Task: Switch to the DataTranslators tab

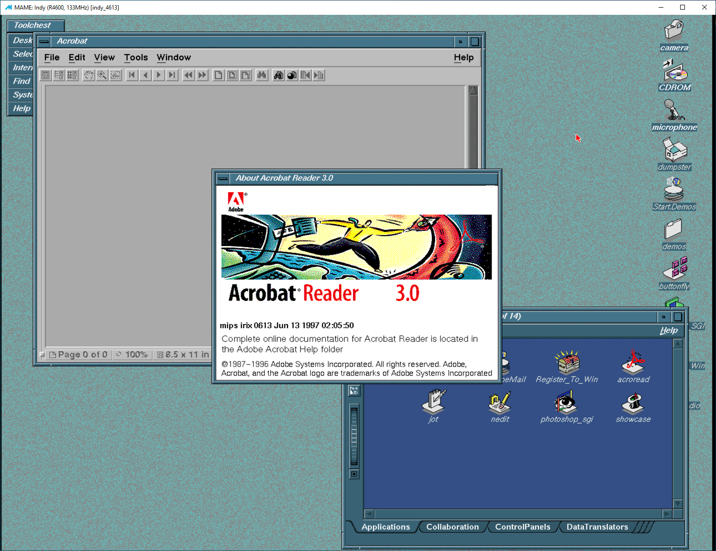Action: coord(597,527)
